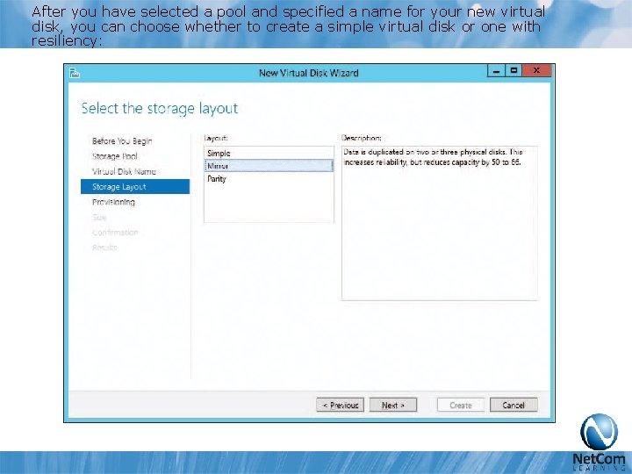632x474 pixels.
Task: Click the Previous button
Action: [x=341, y=405]
